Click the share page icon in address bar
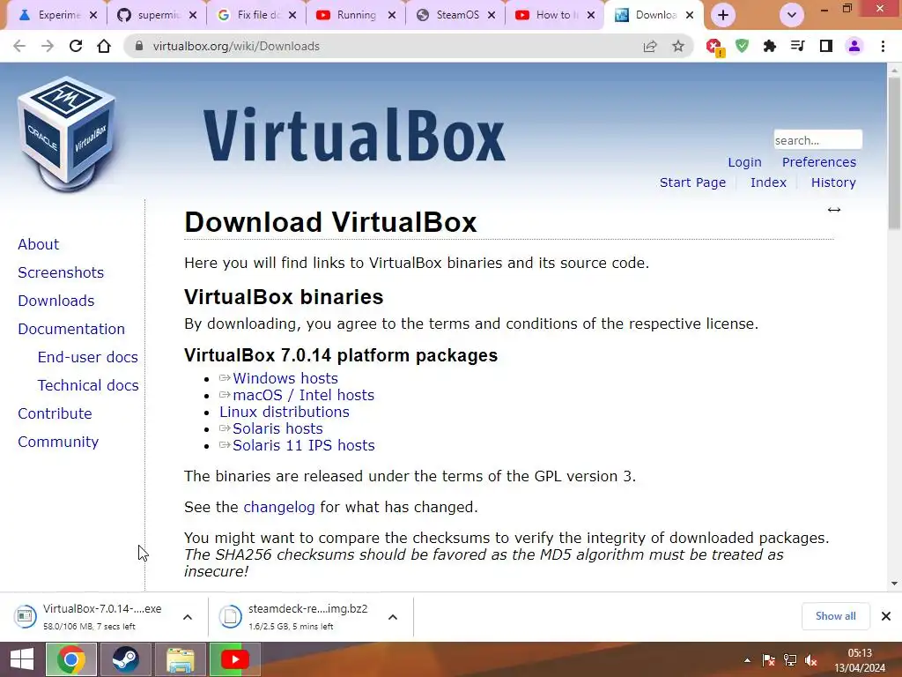The width and height of the screenshot is (902, 677). pyautogui.click(x=650, y=46)
